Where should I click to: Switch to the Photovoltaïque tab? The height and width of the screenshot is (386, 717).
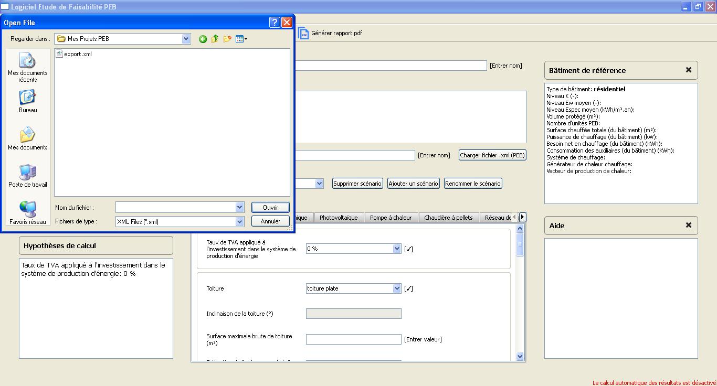coord(339,218)
